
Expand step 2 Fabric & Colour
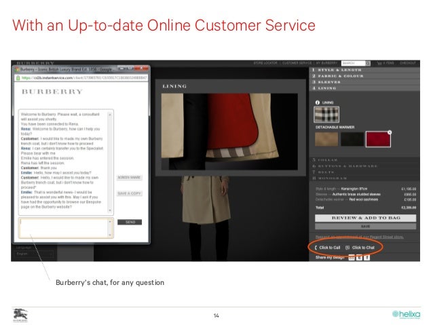pos(364,76)
